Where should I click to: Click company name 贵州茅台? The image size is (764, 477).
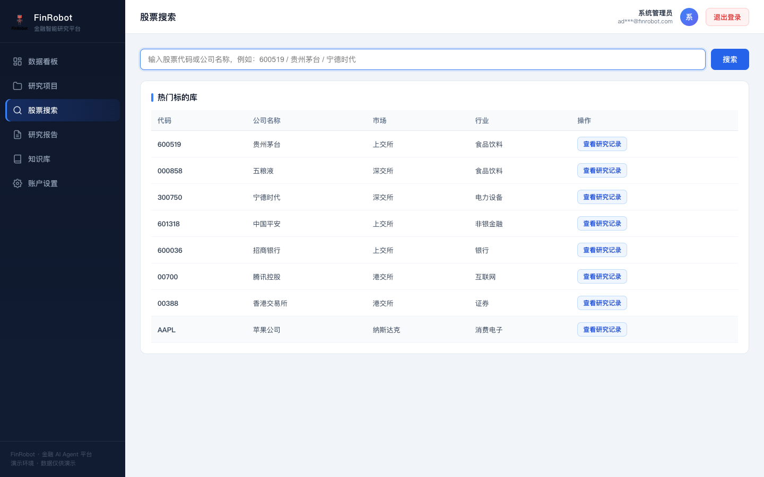[267, 144]
